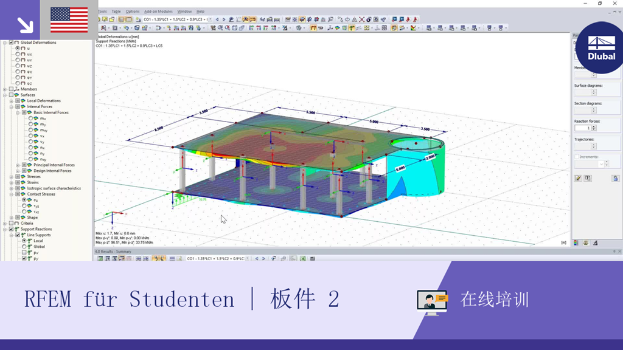Screen dimensions: 623x350
Task: Click first table icon in results toolbar
Action: point(100,259)
